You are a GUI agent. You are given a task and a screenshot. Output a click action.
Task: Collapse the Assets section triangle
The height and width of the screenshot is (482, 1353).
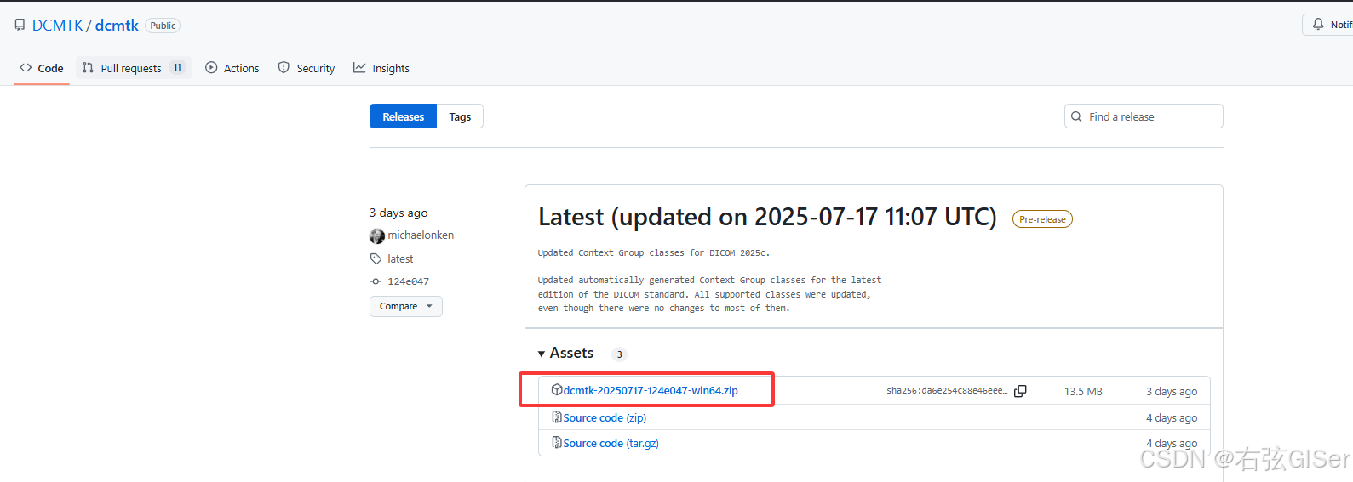542,354
